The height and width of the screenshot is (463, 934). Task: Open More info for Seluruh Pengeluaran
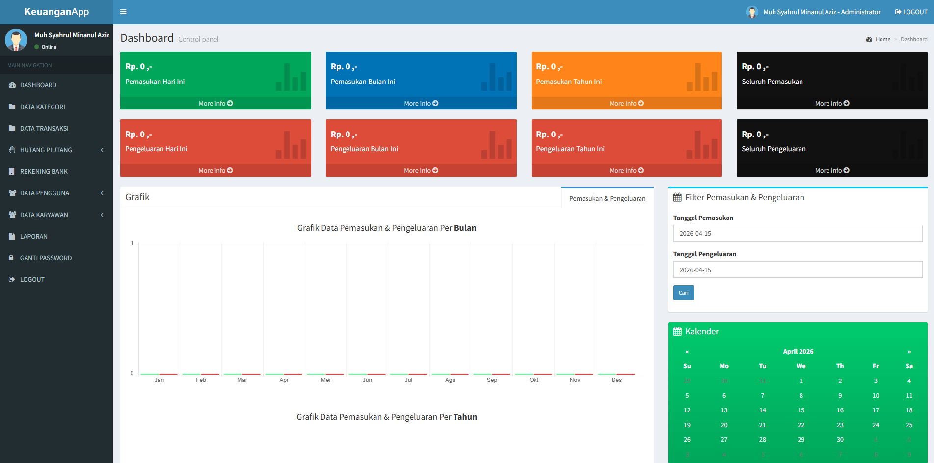832,170
